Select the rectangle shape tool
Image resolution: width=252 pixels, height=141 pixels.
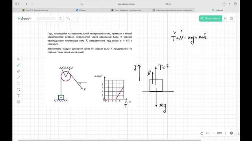coord(19,83)
